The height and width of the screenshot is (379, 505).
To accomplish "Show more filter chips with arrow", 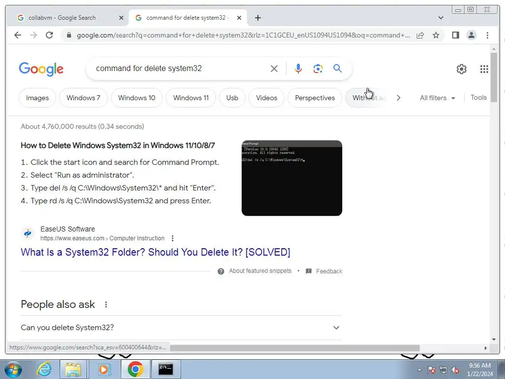I will pos(398,98).
